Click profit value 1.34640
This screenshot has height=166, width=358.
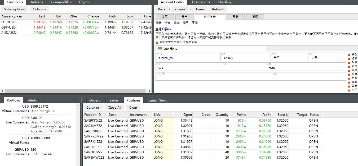click(265, 152)
